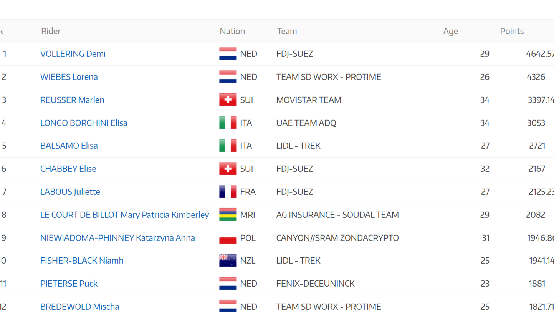Click the Nation column header
Image resolution: width=554 pixels, height=312 pixels.
[232, 31]
